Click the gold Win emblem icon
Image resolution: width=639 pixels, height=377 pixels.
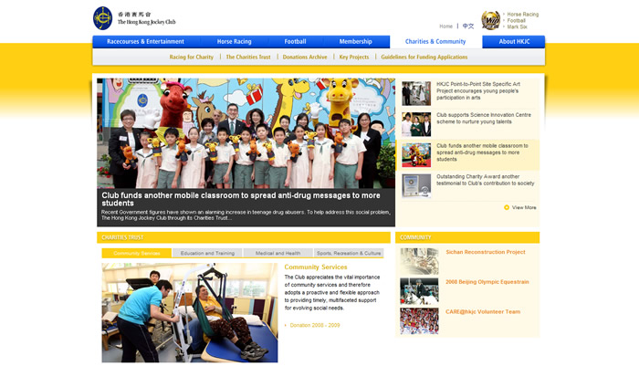pyautogui.click(x=491, y=20)
